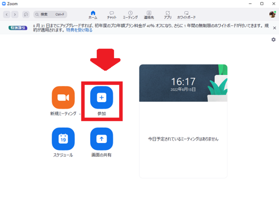Close the Zoom window

coord(274,4)
